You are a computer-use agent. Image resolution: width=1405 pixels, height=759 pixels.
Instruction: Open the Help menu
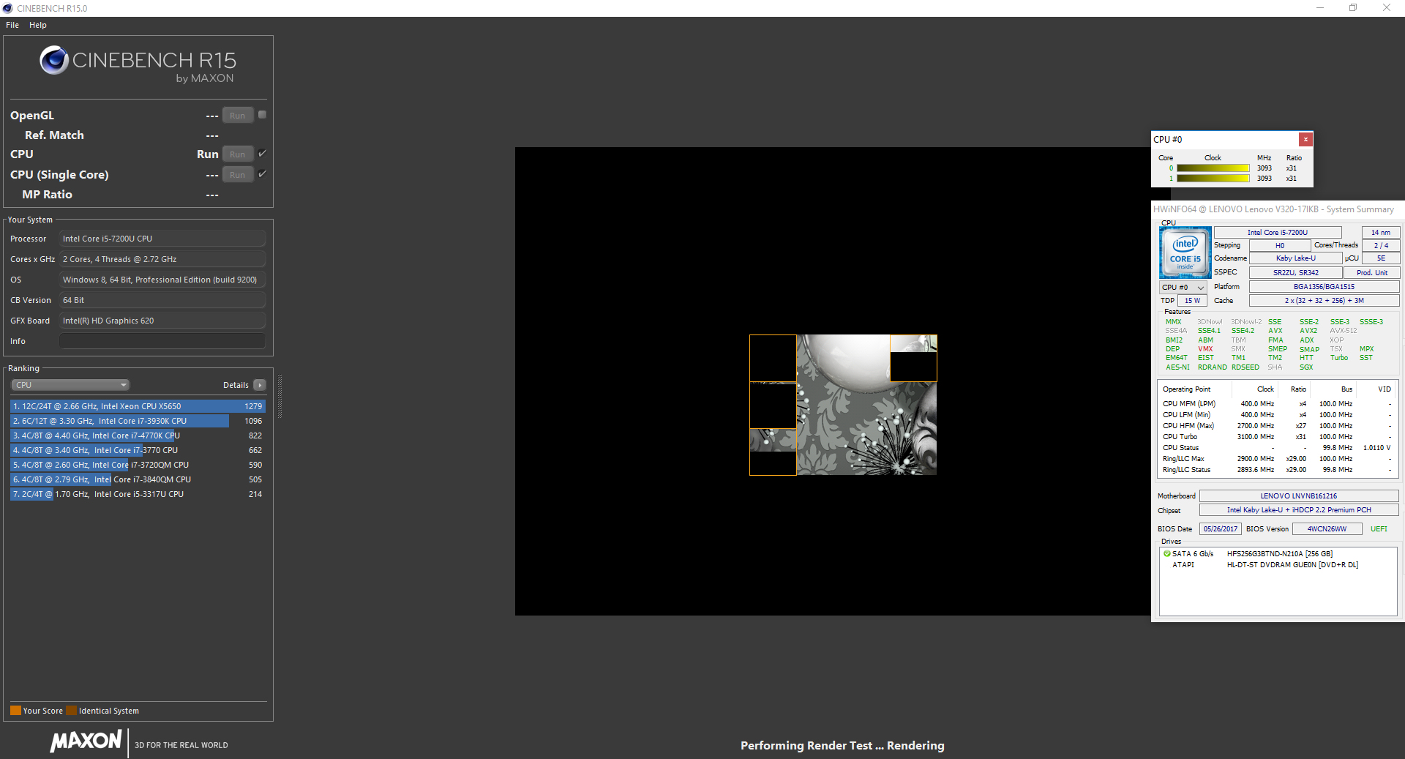tap(38, 25)
